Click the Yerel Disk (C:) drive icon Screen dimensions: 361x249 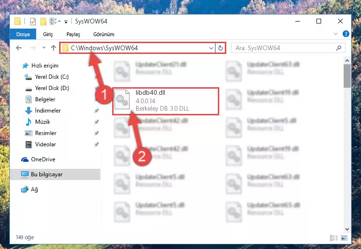pyautogui.click(x=28, y=77)
